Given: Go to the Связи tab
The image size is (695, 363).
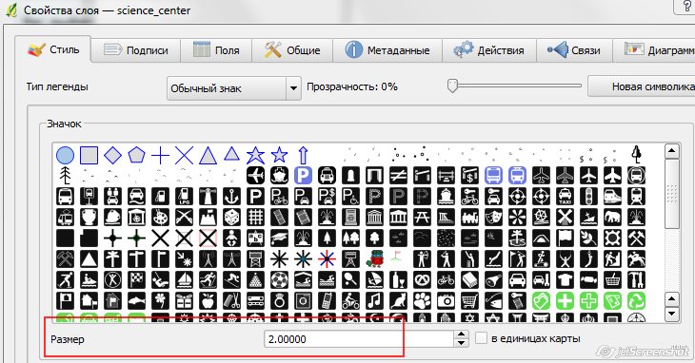Looking at the screenshot, I should pyautogui.click(x=574, y=50).
